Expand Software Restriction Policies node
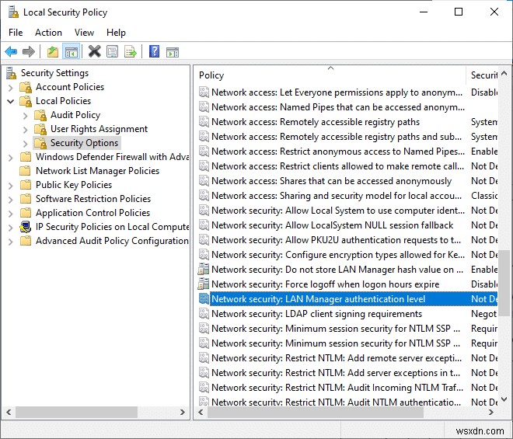Screen dimensions: 513x439 coord(10,200)
